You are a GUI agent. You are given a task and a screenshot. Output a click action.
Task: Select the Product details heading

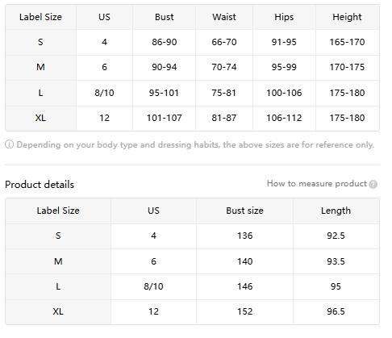point(40,185)
